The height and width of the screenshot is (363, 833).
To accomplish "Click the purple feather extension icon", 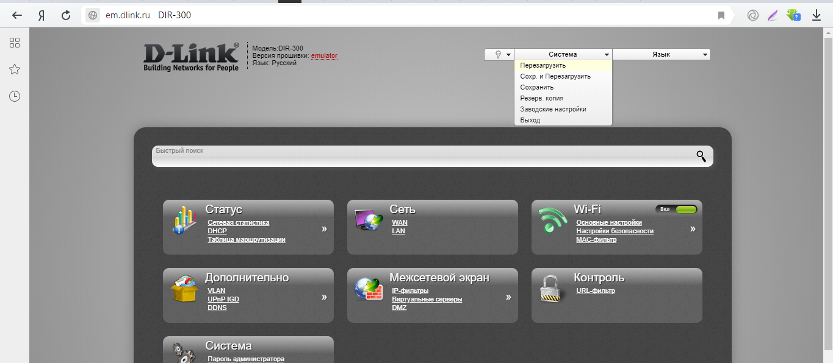I will [x=773, y=15].
